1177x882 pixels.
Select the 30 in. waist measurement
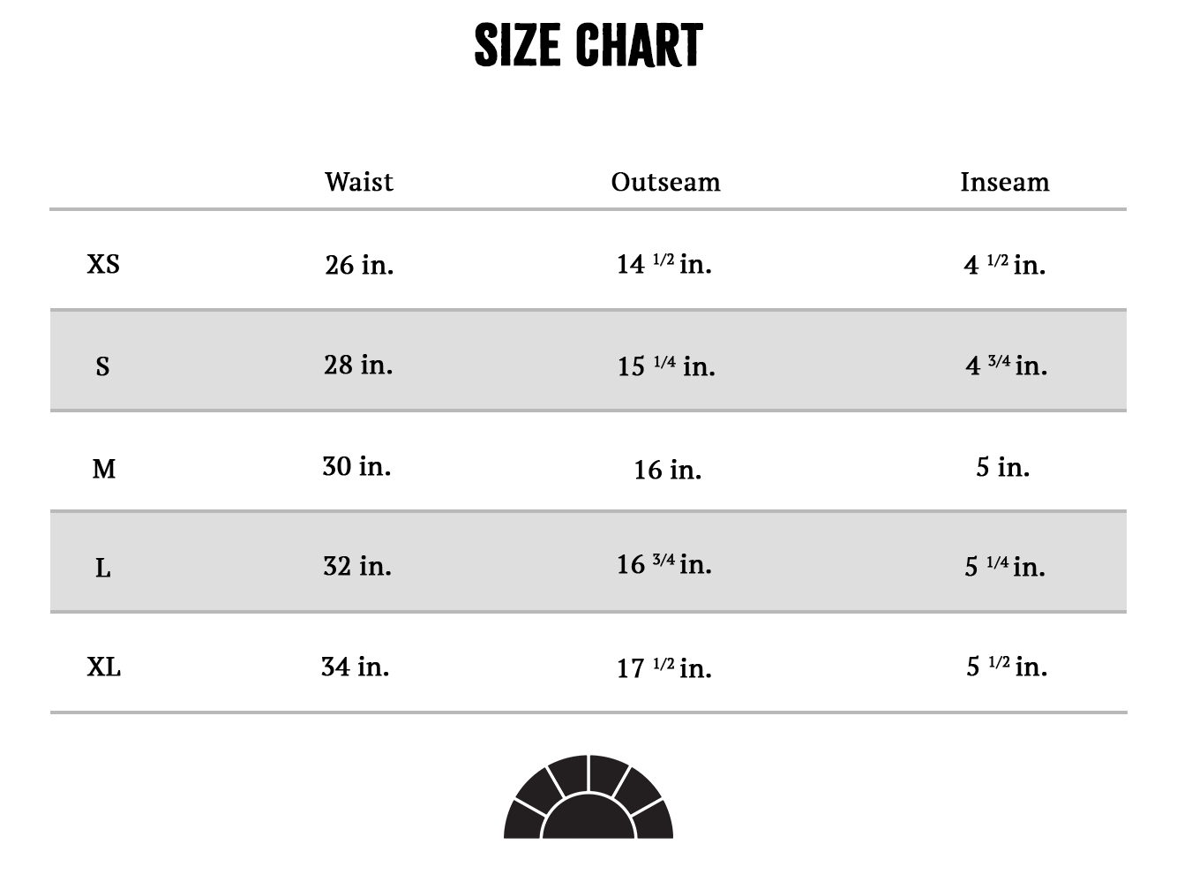coord(356,465)
